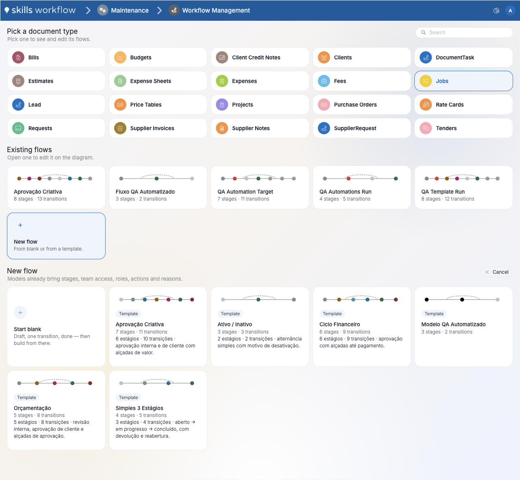Select the Lead icon
520x480 pixels.
coord(18,105)
